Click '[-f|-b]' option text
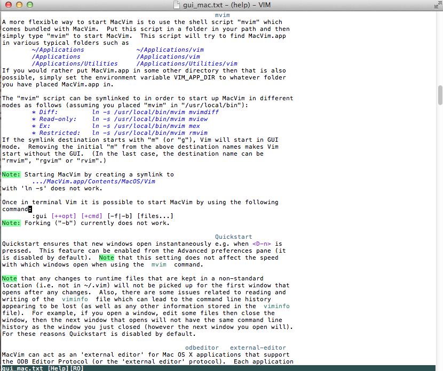This screenshot has height=371, width=443. pyautogui.click(x=120, y=216)
